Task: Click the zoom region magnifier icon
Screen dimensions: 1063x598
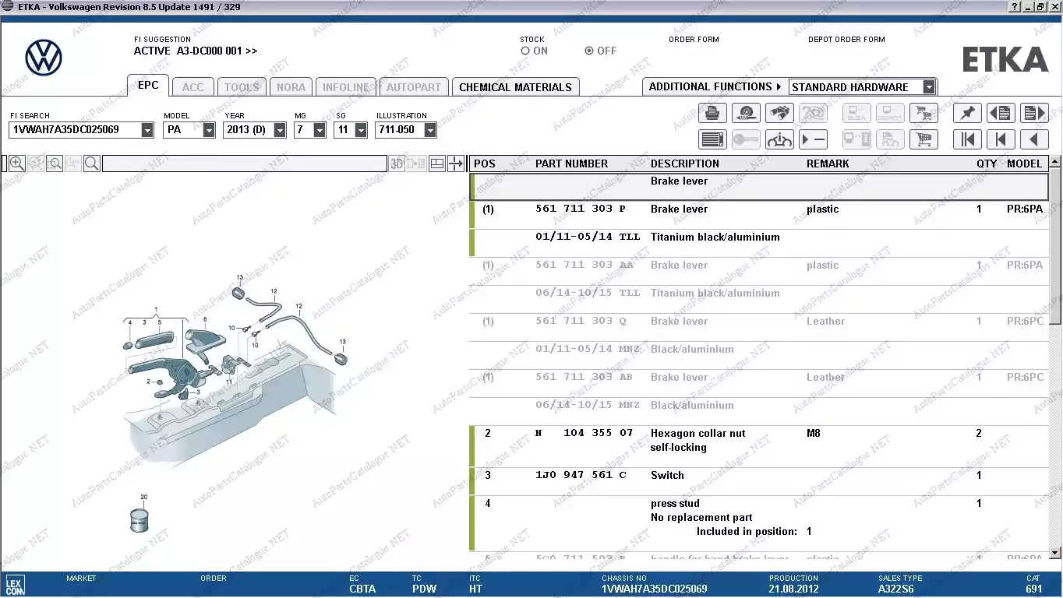Action: 55,164
